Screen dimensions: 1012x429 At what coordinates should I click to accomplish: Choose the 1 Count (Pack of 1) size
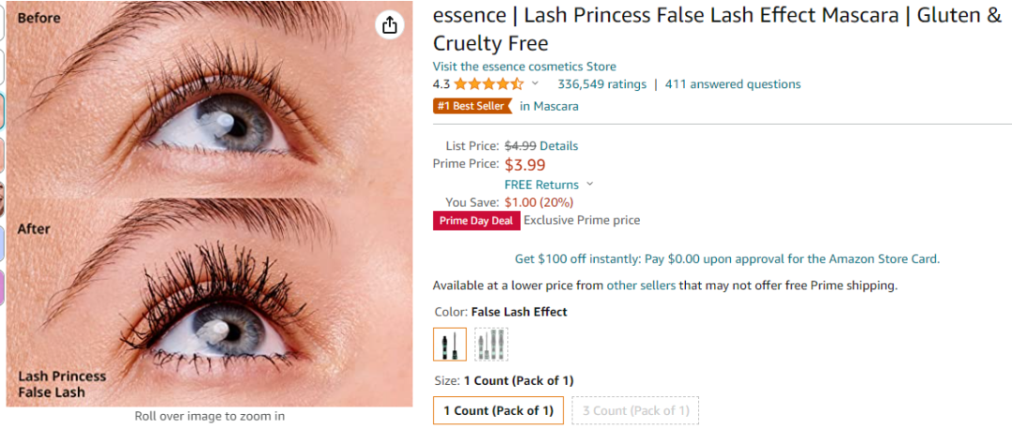click(499, 410)
